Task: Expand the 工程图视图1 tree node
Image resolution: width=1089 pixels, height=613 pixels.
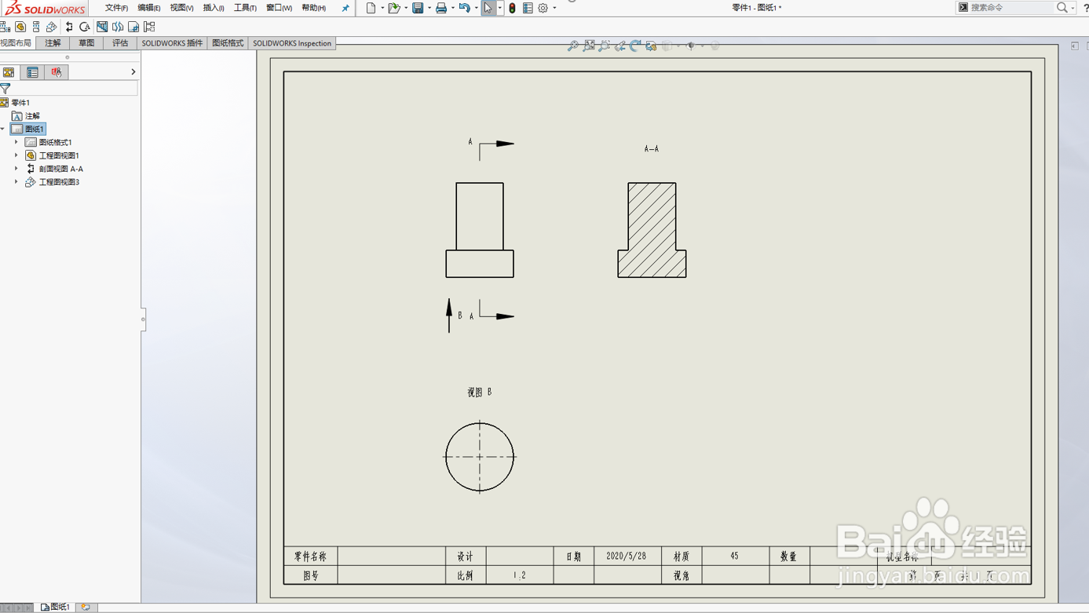Action: point(16,155)
